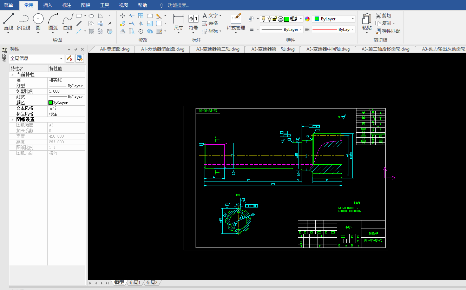466x290 pixels.
Task: Click 特性匹配 match properties
Action: [388, 31]
